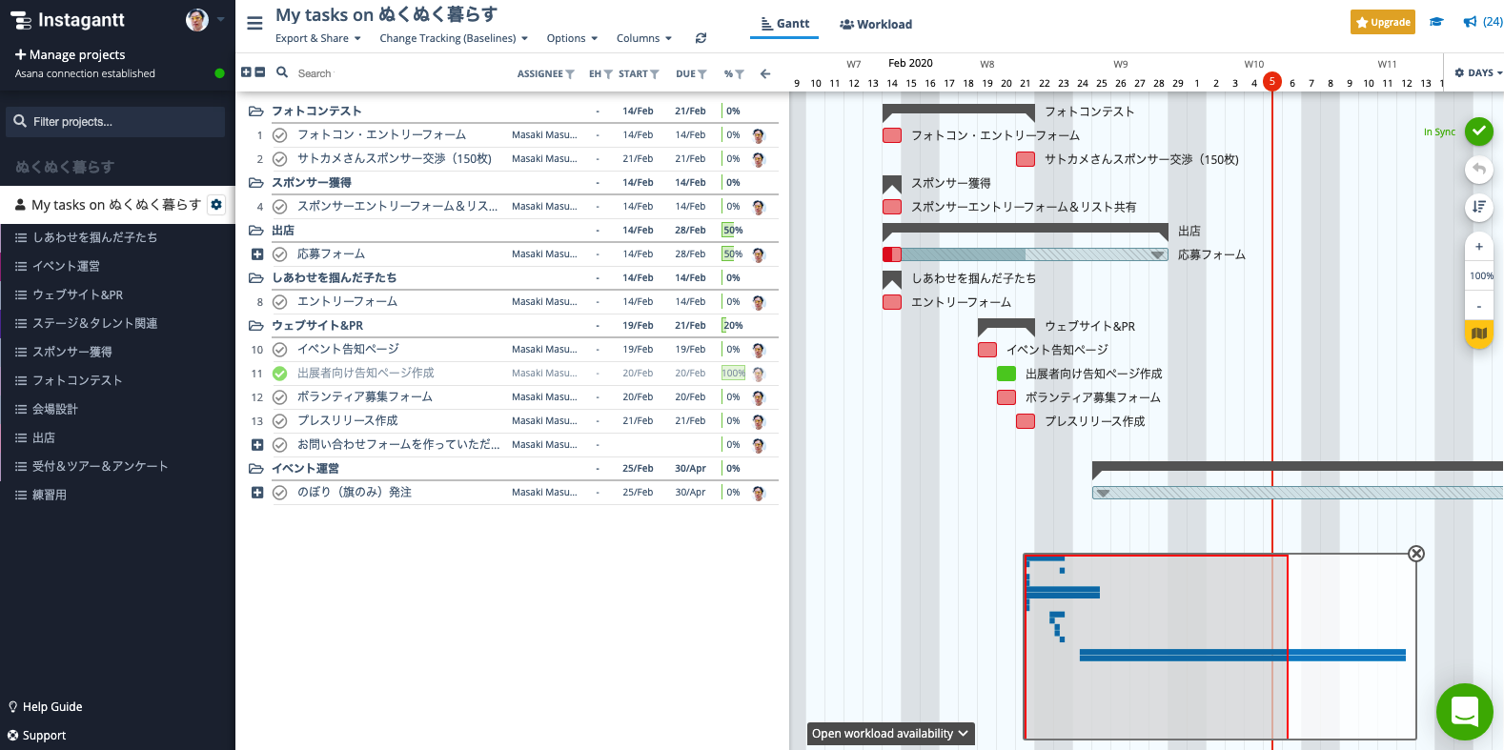Click Open workload availability button
This screenshot has width=1504, height=750.
[890, 733]
